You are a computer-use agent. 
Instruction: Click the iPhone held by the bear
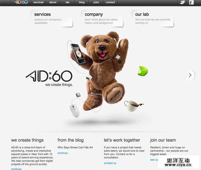(78, 53)
